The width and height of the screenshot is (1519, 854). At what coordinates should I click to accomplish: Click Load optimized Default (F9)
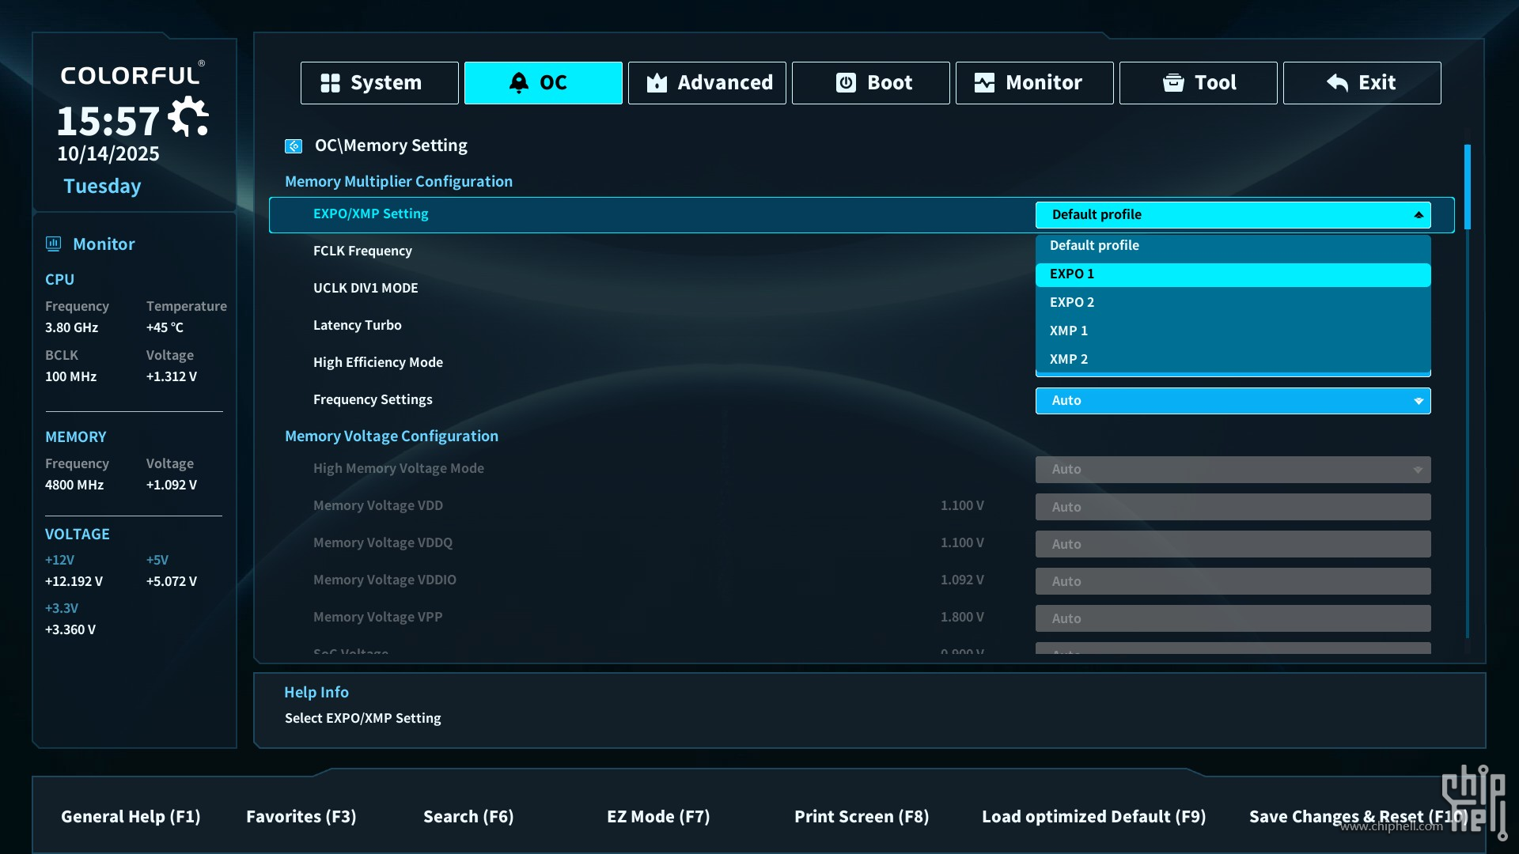click(1093, 816)
